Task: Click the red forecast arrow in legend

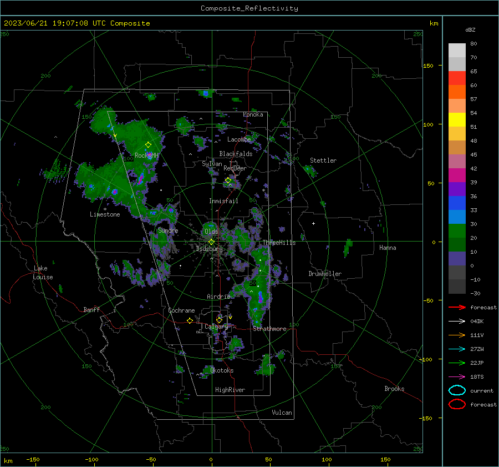Action: (457, 307)
